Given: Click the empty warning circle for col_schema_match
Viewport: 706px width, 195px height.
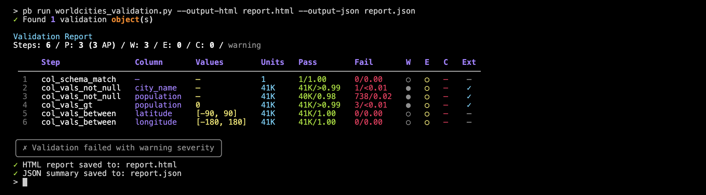Looking at the screenshot, I should (408, 80).
